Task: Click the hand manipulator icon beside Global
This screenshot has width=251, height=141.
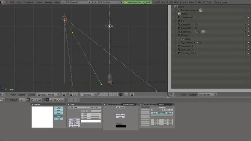Action: point(82,95)
